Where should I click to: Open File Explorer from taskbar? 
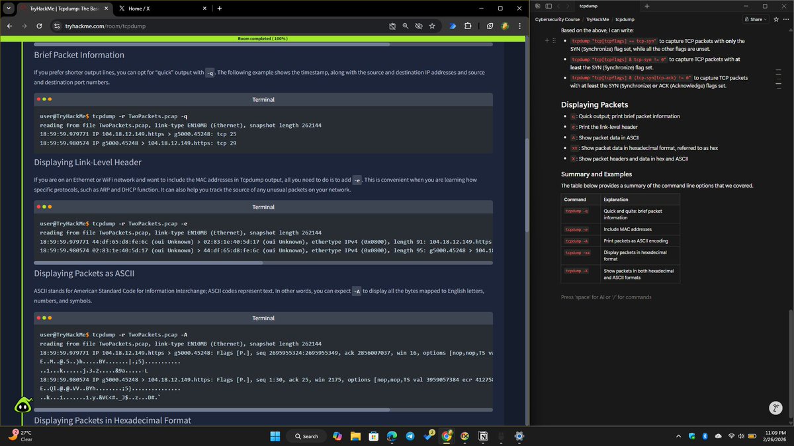(355, 436)
